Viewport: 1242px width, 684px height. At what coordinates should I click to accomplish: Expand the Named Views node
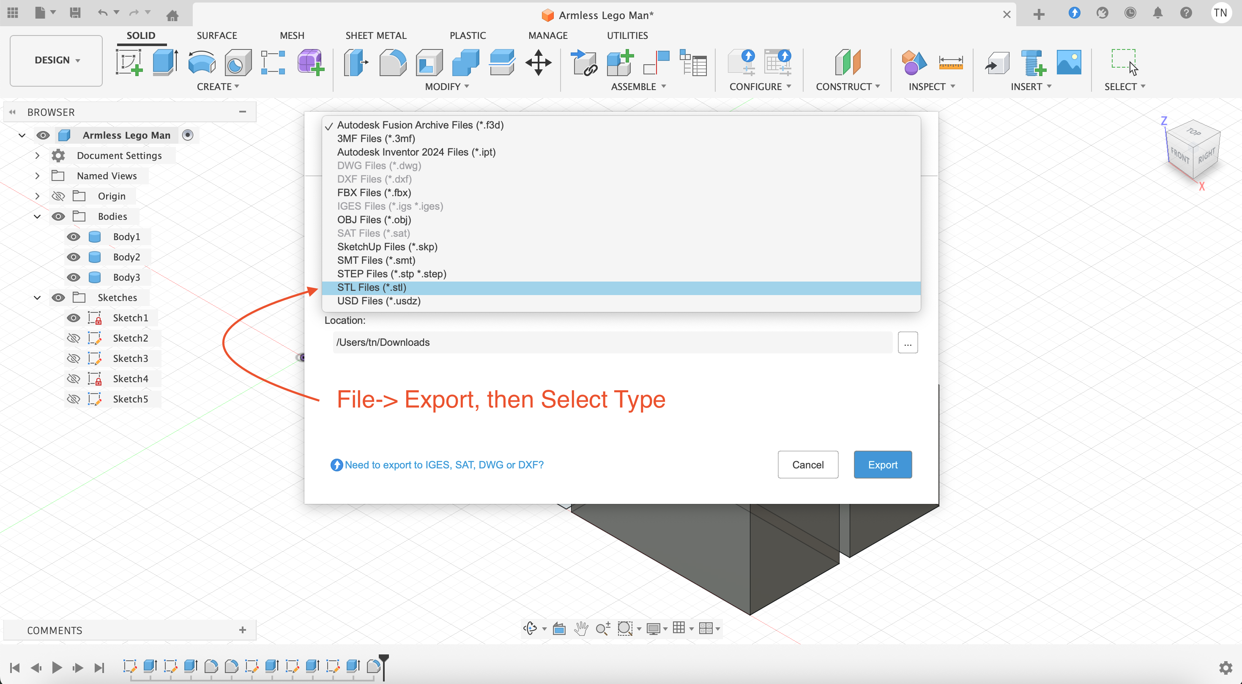(x=37, y=176)
